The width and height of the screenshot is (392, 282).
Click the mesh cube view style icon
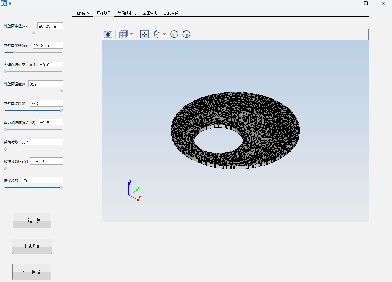coord(123,34)
